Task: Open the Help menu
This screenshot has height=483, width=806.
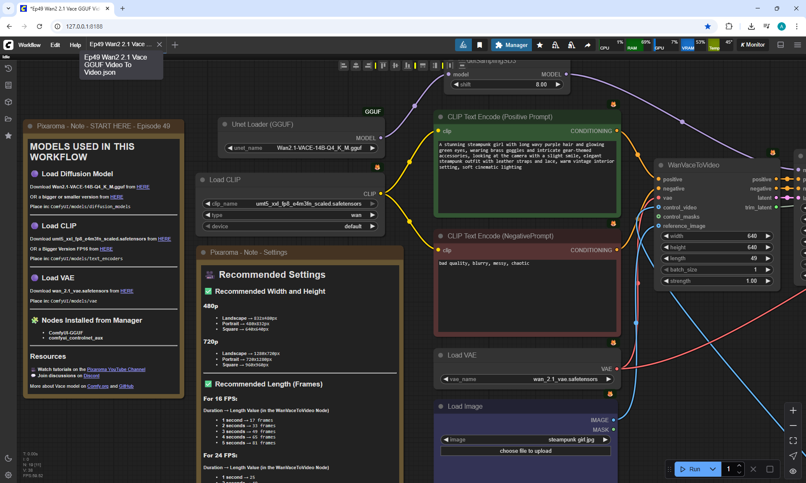Action: point(75,45)
